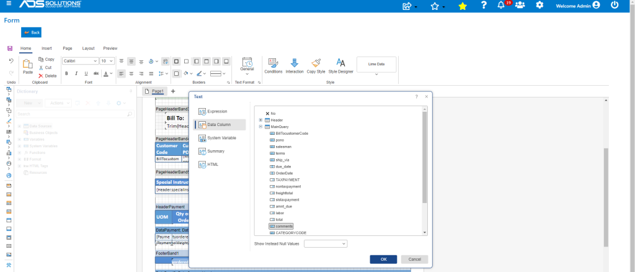The image size is (635, 272).
Task: Open Conditions in Style group
Action: pyautogui.click(x=273, y=66)
